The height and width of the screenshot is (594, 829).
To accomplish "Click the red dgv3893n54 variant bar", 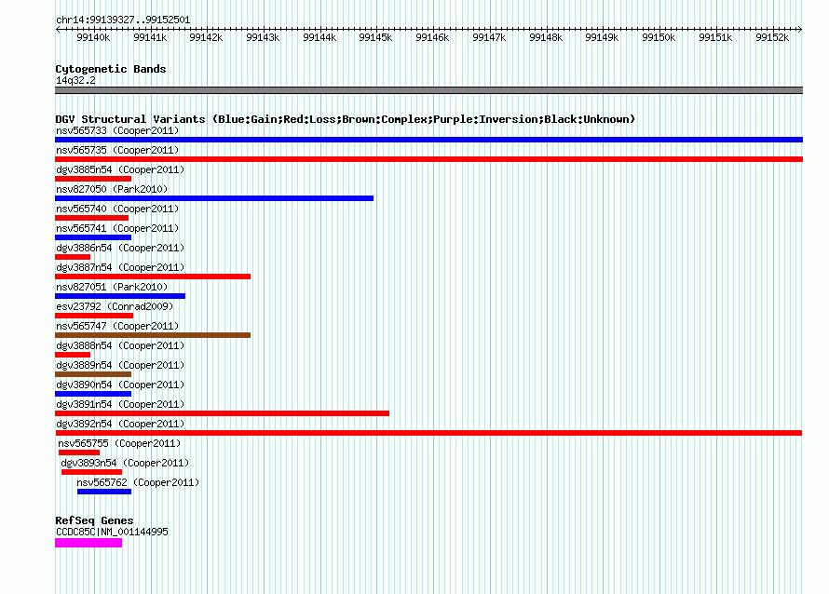I will (x=91, y=472).
